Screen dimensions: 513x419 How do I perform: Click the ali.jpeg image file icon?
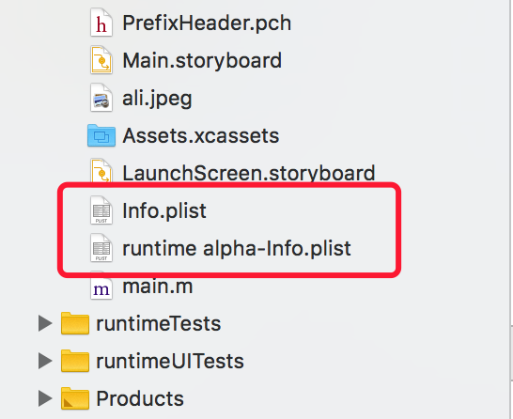click(x=101, y=98)
